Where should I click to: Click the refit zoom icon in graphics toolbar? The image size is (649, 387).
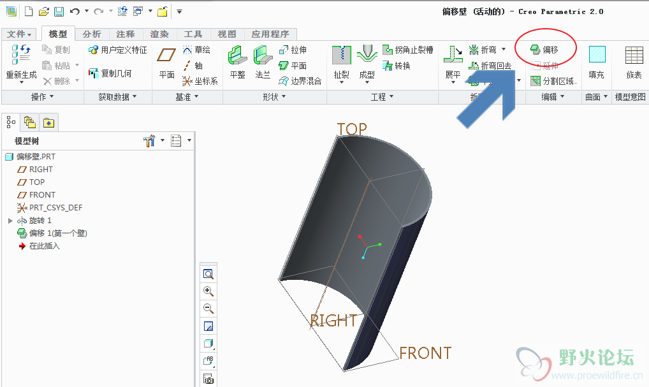[x=208, y=274]
